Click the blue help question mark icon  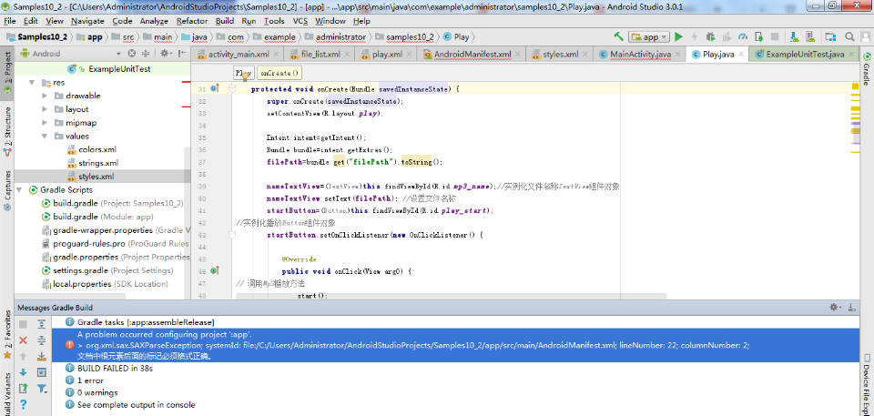[25, 404]
